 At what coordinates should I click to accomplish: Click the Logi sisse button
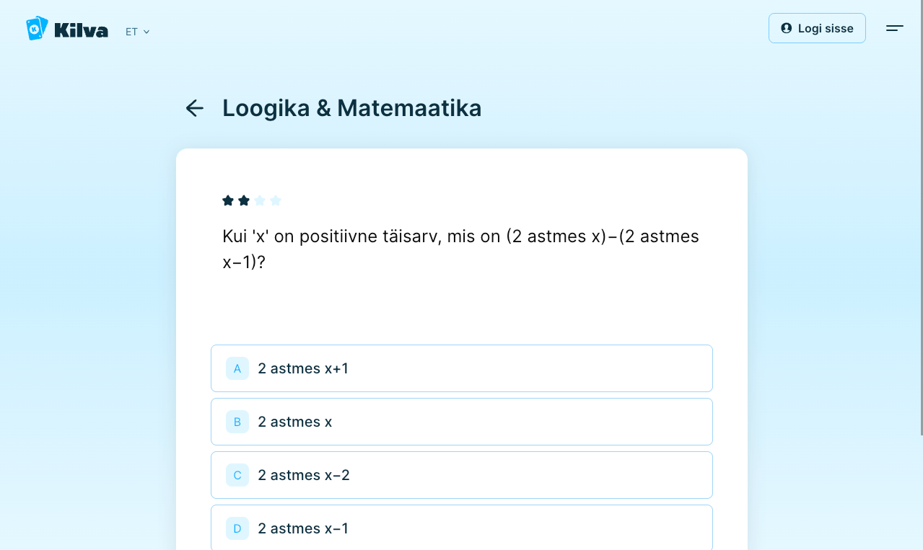click(x=817, y=28)
